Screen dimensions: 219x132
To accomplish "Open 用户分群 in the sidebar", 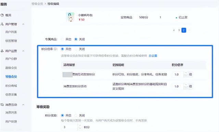I will (x=11, y=59).
